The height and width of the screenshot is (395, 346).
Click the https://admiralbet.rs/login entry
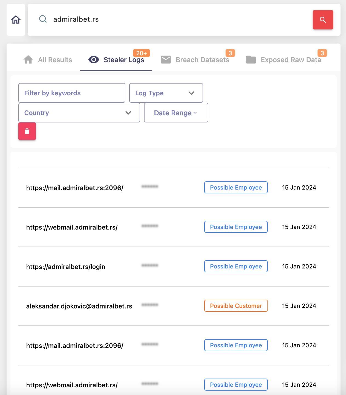[x=66, y=267]
